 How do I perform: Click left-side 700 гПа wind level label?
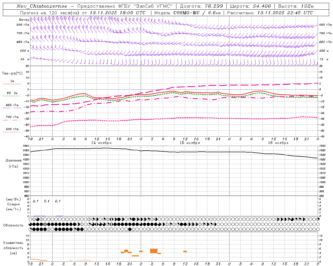click(x=23, y=33)
